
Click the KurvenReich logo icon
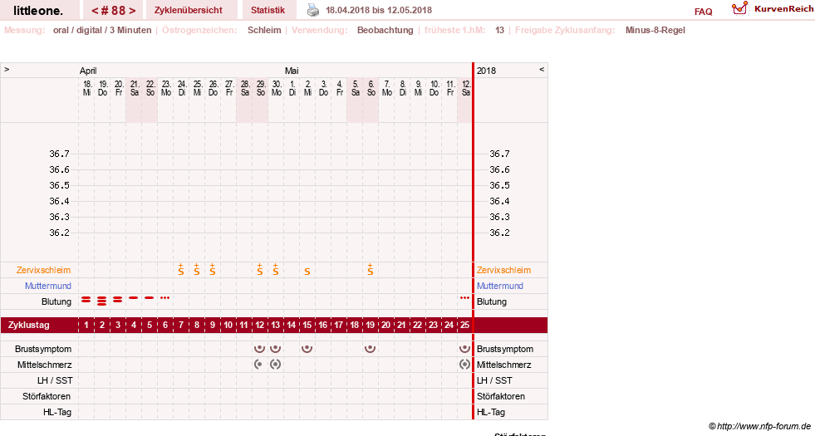[x=739, y=8]
